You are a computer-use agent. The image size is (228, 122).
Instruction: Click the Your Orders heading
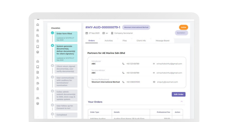[x=95, y=102]
